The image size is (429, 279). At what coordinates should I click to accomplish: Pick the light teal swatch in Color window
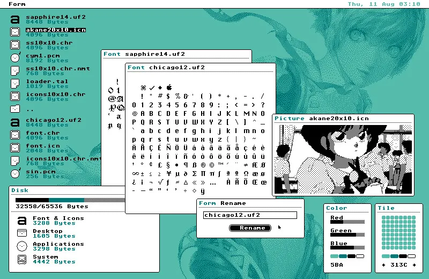334,256
